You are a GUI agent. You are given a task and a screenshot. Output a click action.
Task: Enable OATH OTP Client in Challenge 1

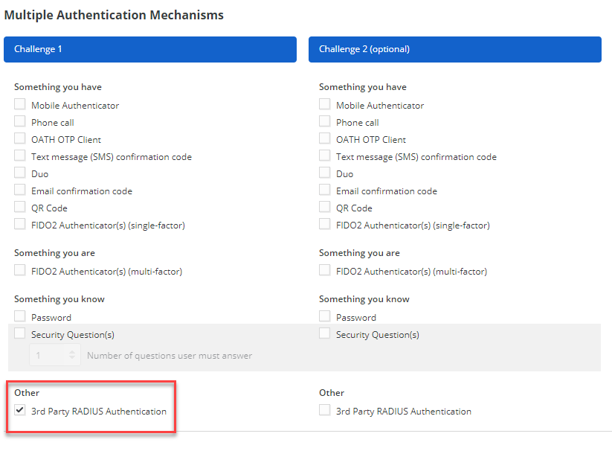19,138
